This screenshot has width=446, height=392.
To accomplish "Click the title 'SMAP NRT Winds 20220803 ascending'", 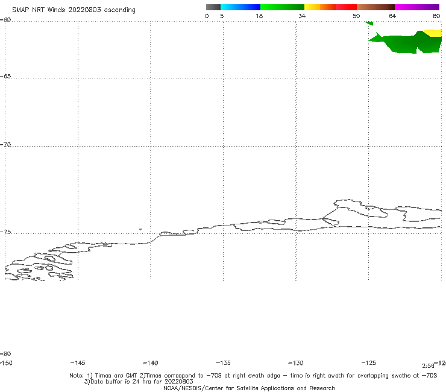I will coord(74,10).
